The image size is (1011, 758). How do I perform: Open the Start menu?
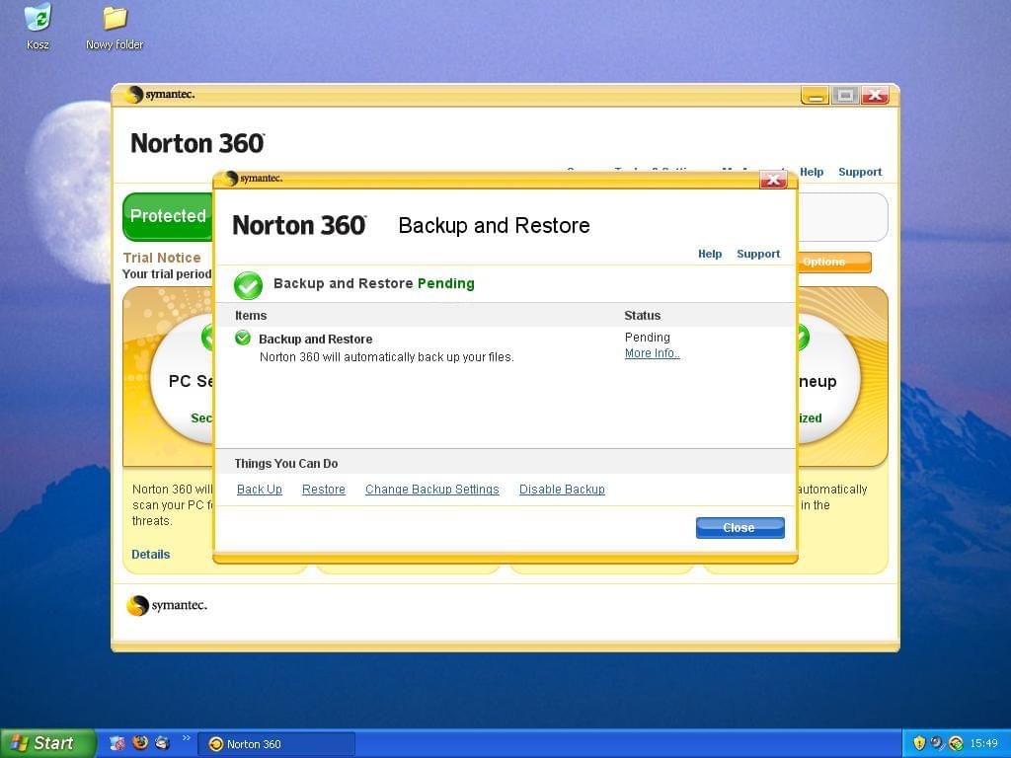[47, 743]
